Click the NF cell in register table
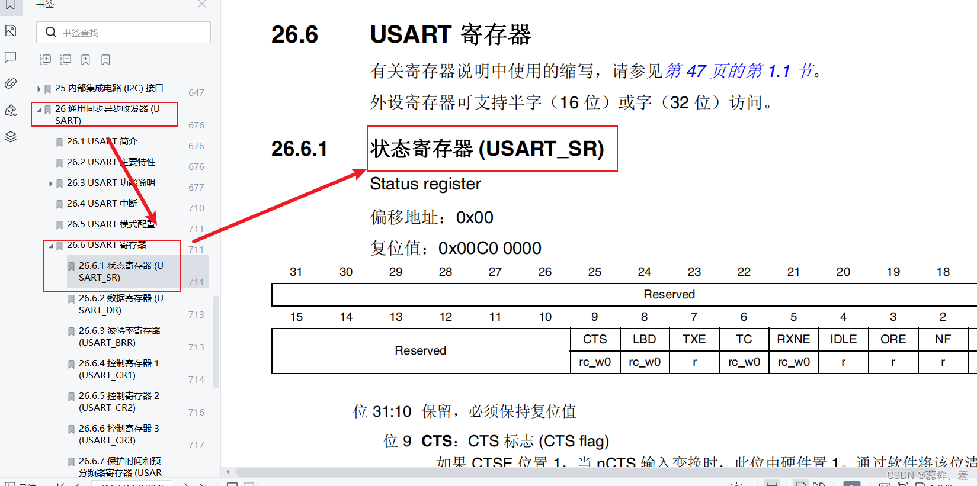The width and height of the screenshot is (977, 486). pos(943,339)
